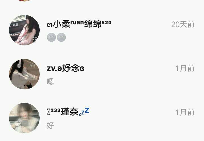Image resolution: width=204 pixels, height=141 pixels.
Task: Open the chat named zv.妤念
Action: pyautogui.click(x=102, y=74)
